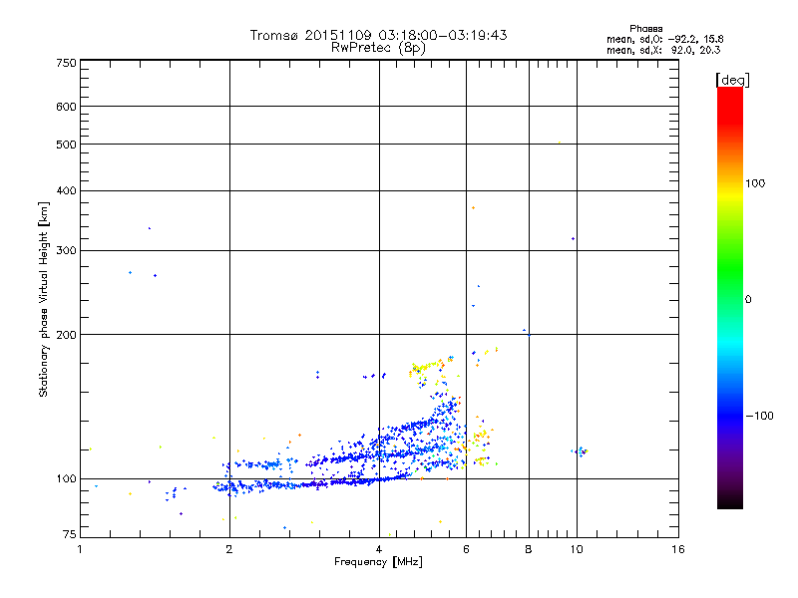Image resolution: width=798 pixels, height=598 pixels.
Task: Click the plot title 'Tromsø 20151109 03:18:00-03:19:43'
Action: (x=378, y=35)
